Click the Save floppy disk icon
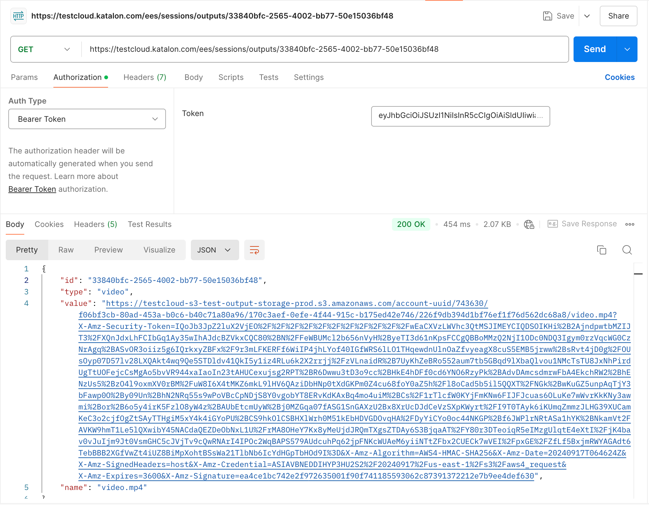Screen dimensions: 649x505 click(547, 16)
